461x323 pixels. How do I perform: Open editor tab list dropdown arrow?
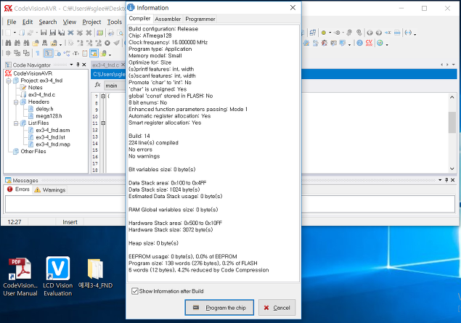click(x=453, y=65)
